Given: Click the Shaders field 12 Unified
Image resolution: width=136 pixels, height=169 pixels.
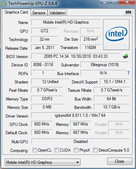Looking at the screenshot, I should coord(50,82).
